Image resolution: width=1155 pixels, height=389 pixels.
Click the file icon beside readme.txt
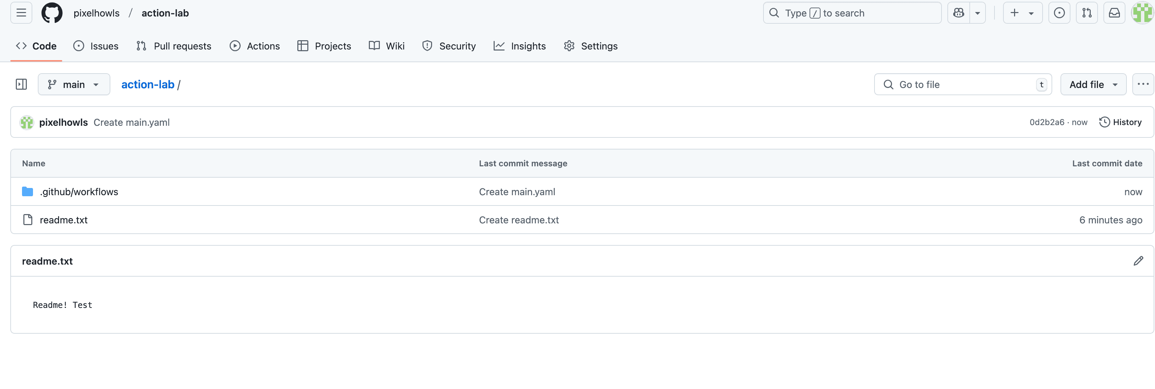pyautogui.click(x=27, y=220)
